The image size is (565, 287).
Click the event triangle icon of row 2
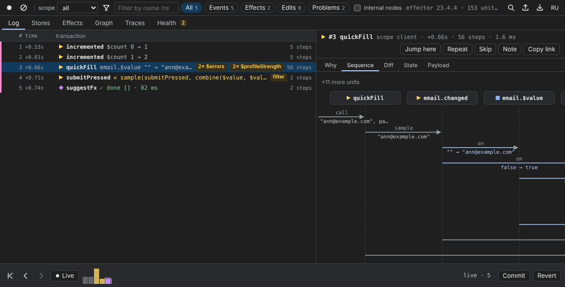(x=61, y=57)
